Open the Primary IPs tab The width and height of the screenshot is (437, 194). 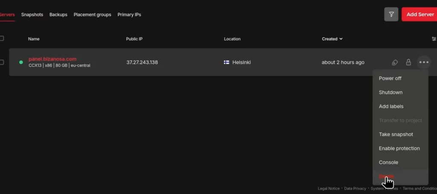(x=129, y=14)
